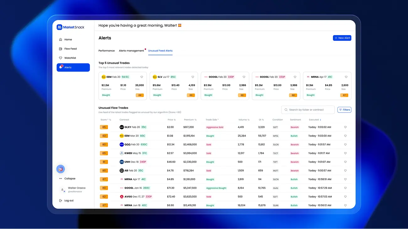Favorite the EEM Feb 20 card
Viewport: 408px width, 229px height.
[142, 77]
